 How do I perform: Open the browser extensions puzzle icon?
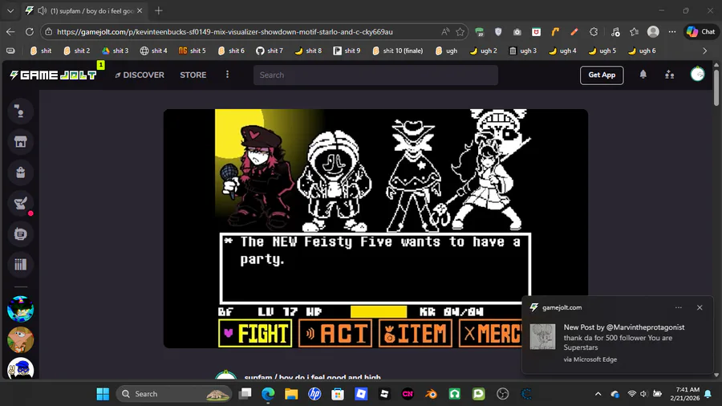pos(594,32)
